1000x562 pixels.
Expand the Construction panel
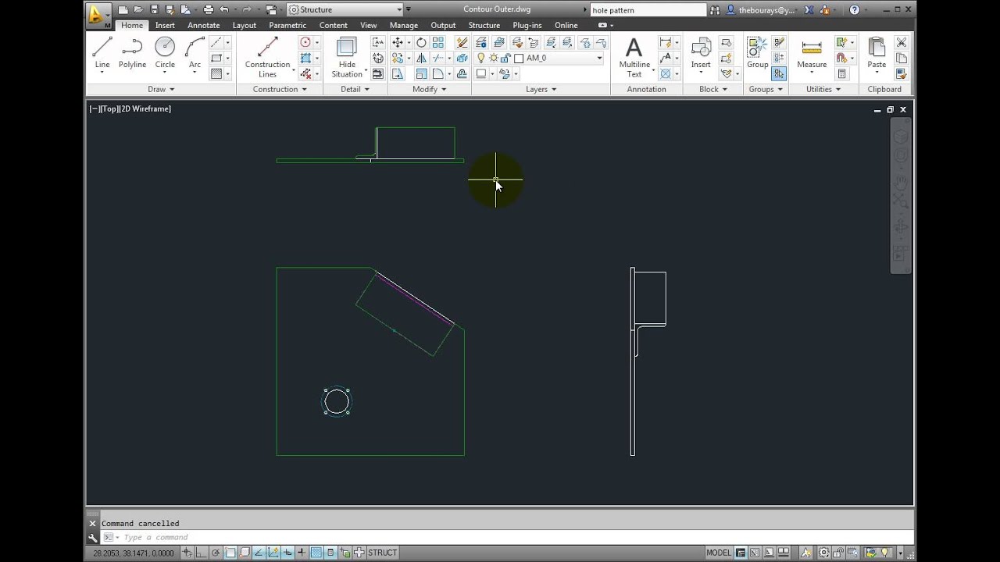(x=280, y=89)
